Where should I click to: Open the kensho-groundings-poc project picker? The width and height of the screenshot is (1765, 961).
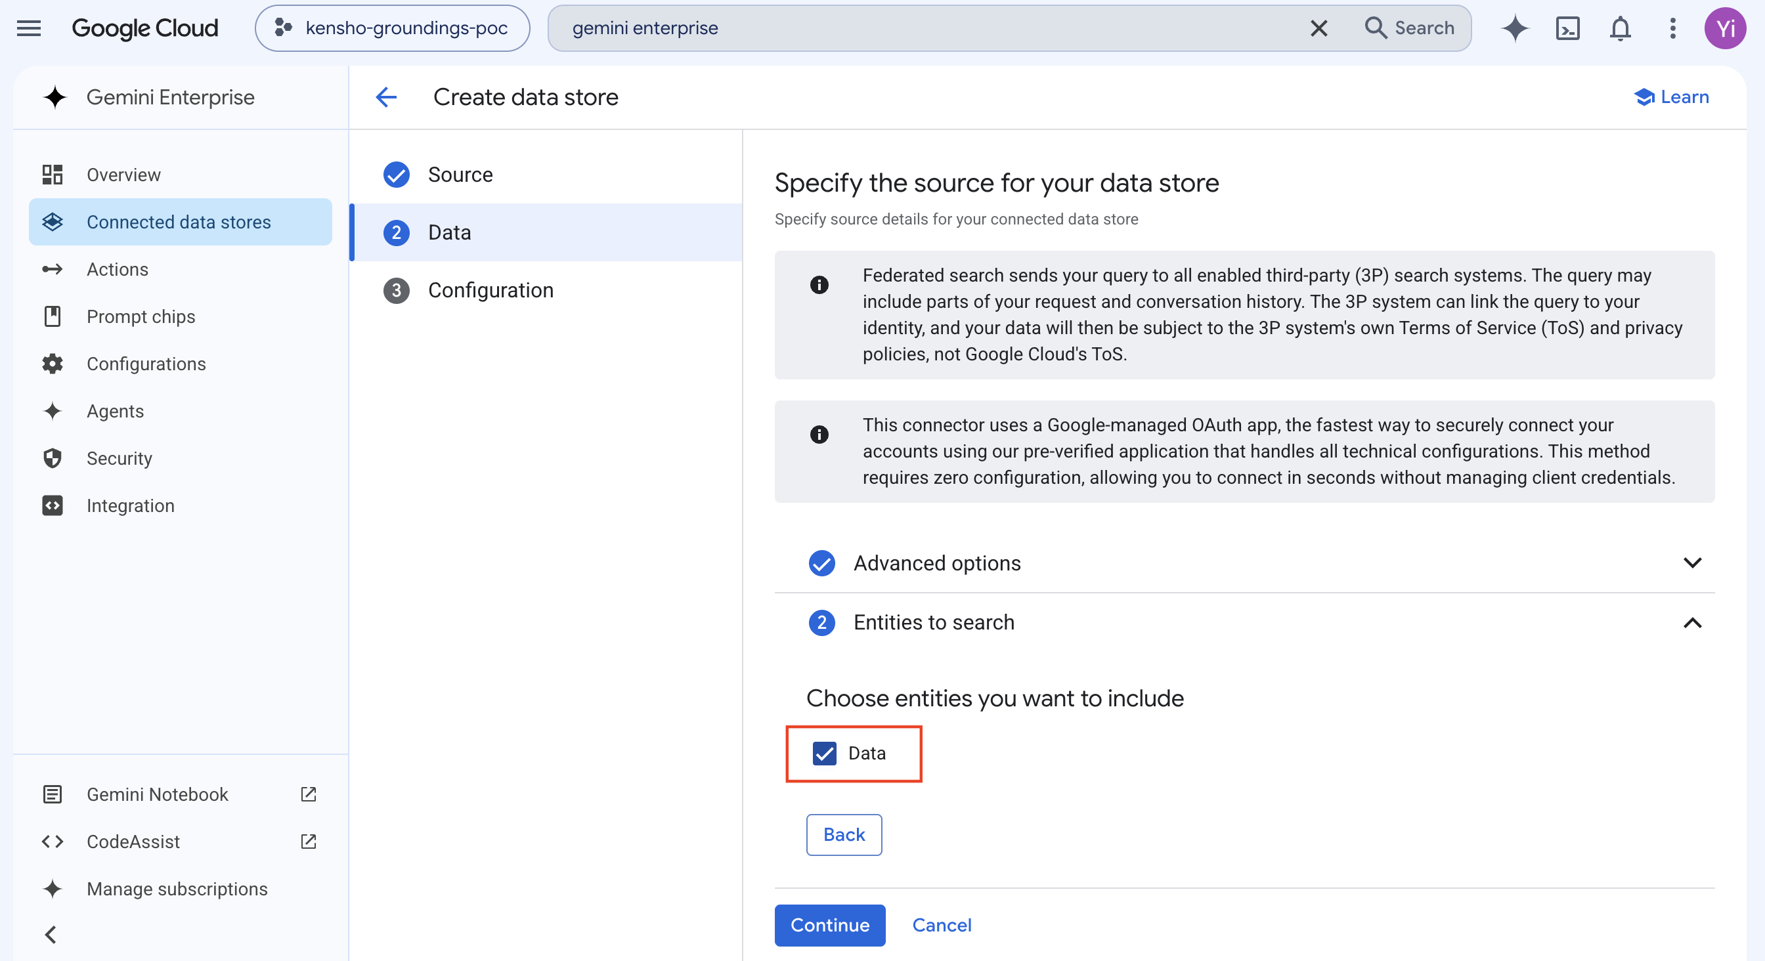(x=392, y=28)
